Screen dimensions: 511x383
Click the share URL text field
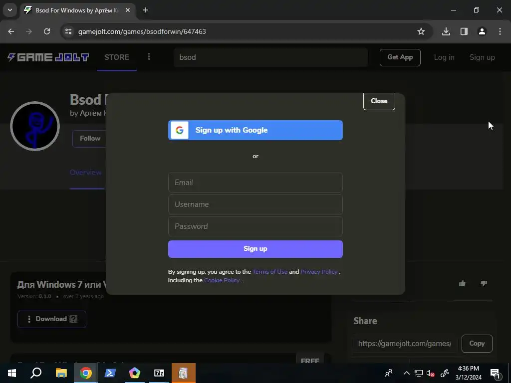[404, 344]
